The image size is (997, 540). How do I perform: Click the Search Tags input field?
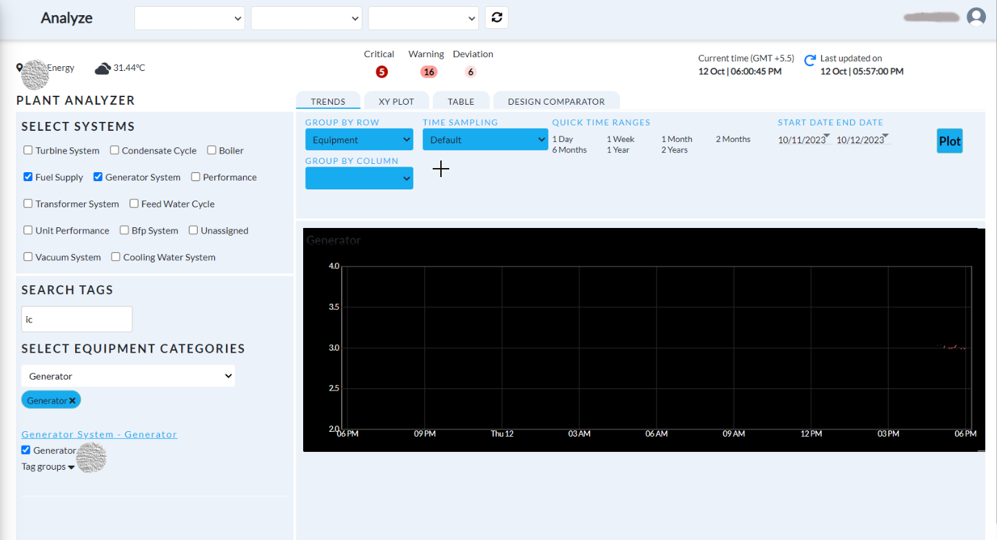76,320
